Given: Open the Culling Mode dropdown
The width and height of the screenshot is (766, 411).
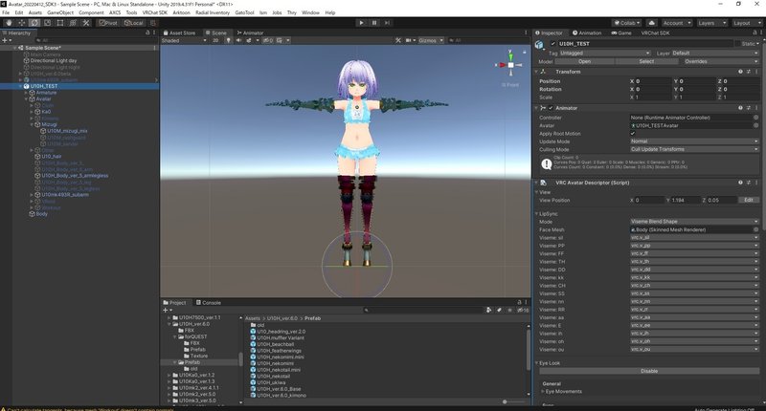Looking at the screenshot, I should point(694,149).
